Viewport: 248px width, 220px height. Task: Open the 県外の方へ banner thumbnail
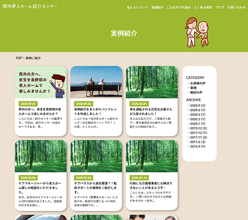41,82
